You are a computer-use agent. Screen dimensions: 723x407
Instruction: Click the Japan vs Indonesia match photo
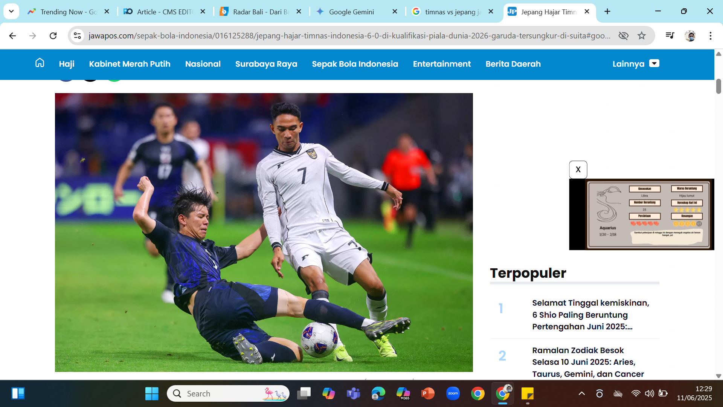[x=264, y=233]
